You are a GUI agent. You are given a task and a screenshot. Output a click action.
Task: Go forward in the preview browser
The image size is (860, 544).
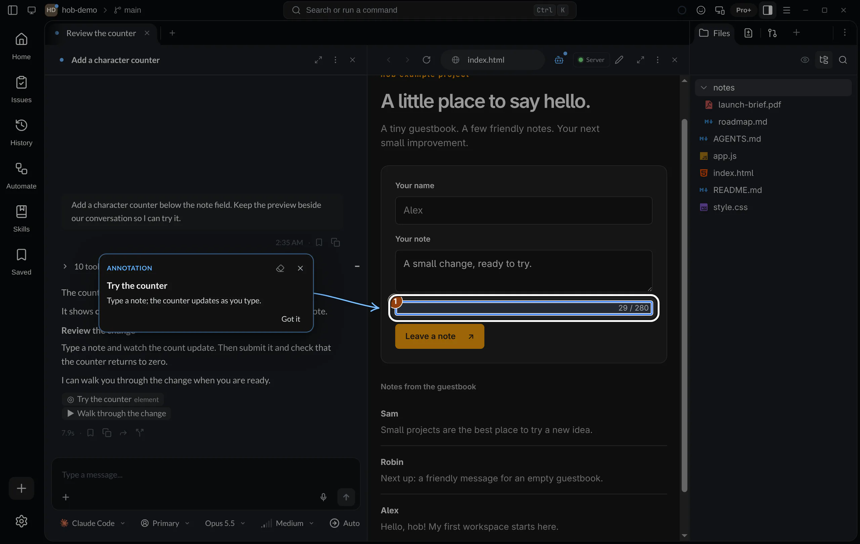(x=407, y=60)
